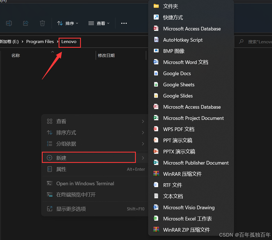Viewport: 272px width, 240px height.
Task: Create a new 快捷方式 shortcut
Action: pos(191,17)
